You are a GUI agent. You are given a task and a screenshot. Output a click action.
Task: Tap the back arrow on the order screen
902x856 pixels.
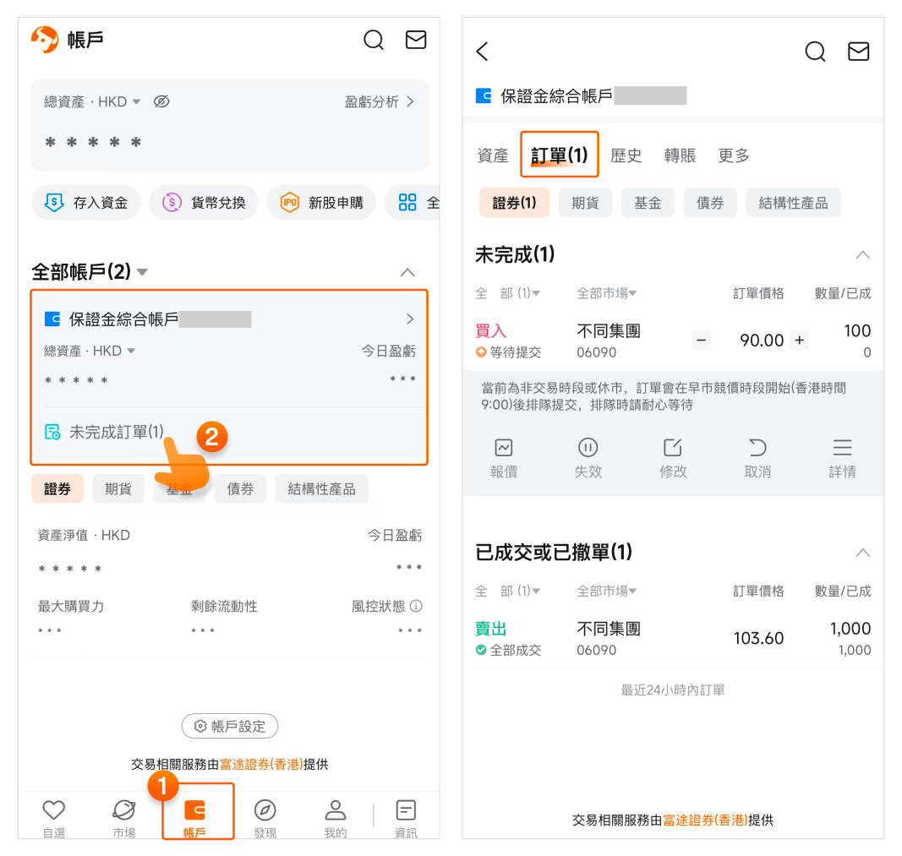[x=483, y=52]
